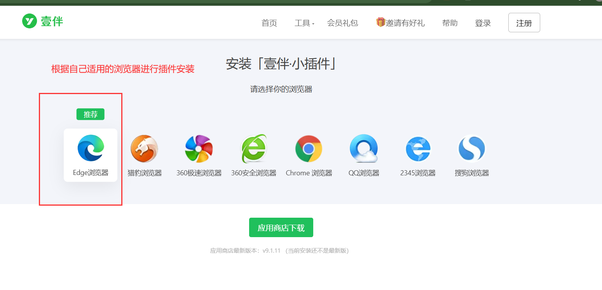Select the 2345浏览器 icon
602x290 pixels.
[x=418, y=148]
